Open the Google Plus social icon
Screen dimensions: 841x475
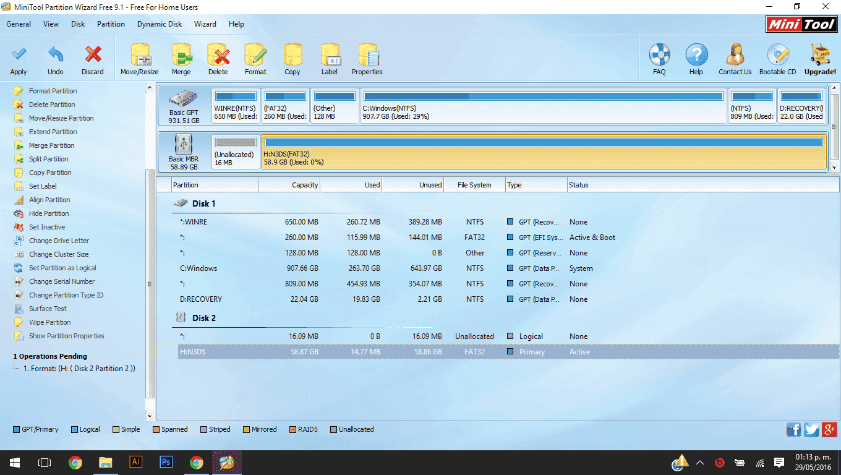(829, 429)
